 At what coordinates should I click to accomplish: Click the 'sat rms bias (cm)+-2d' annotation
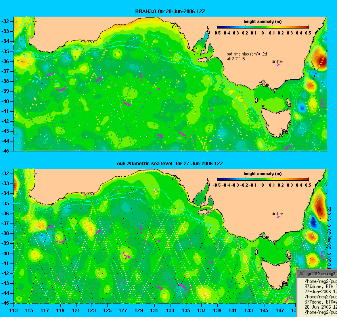click(x=247, y=54)
